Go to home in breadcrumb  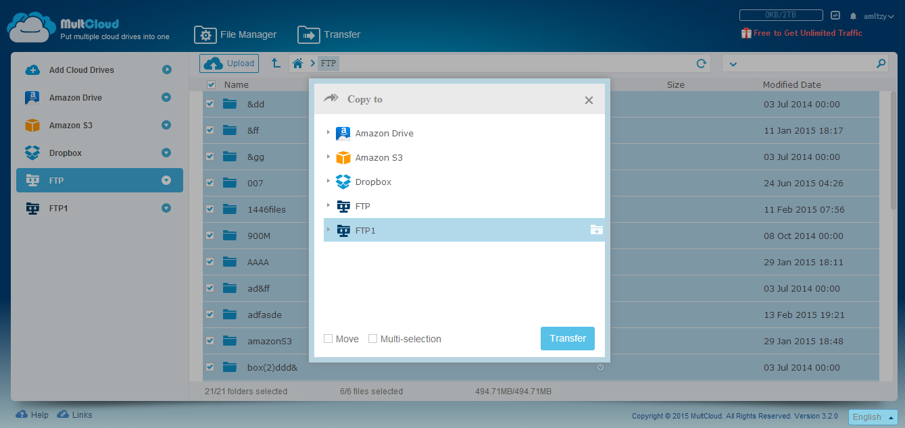[x=297, y=63]
